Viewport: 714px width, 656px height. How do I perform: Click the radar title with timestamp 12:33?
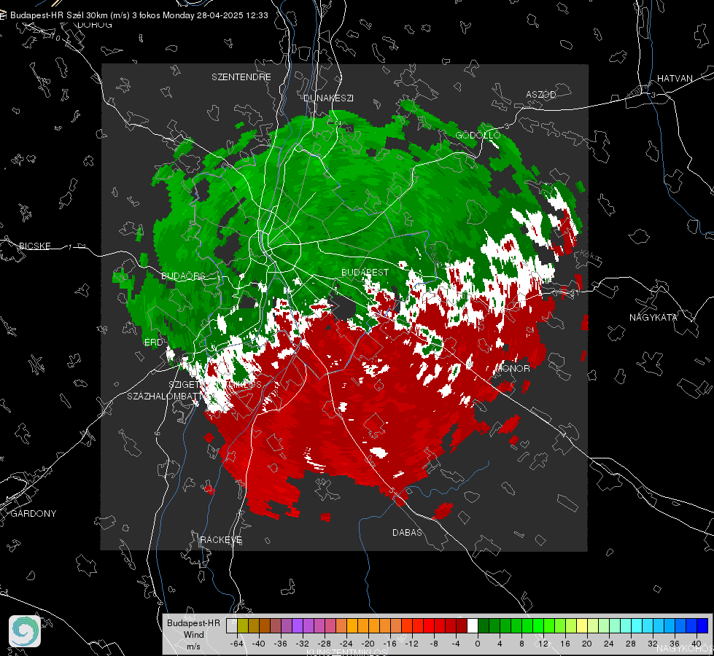pos(139,15)
